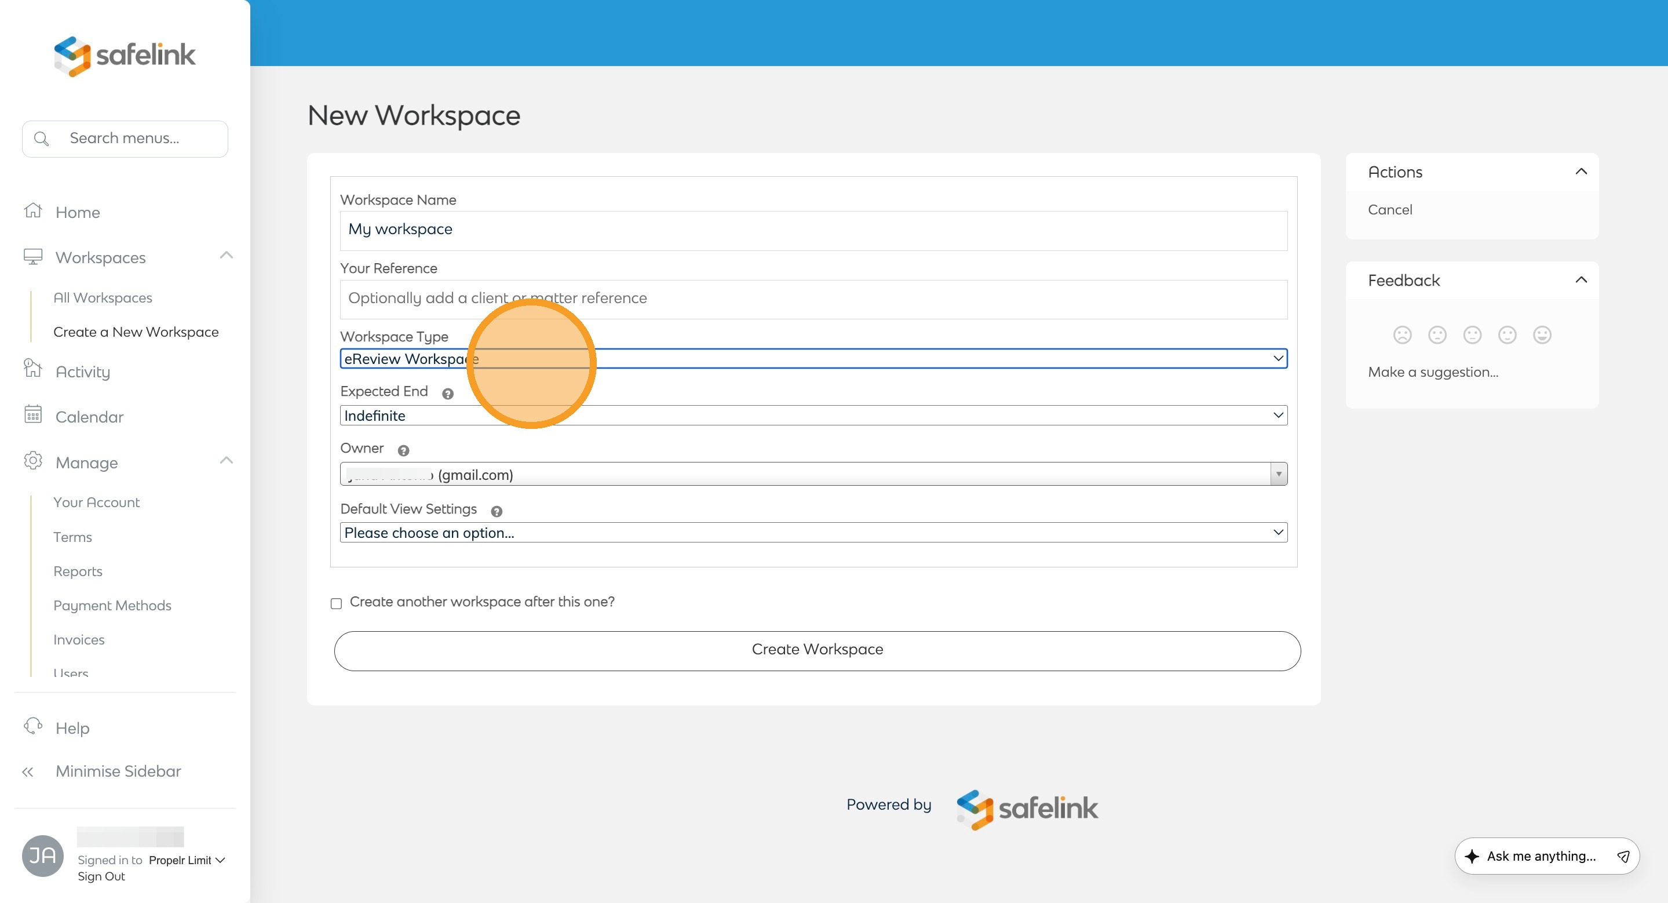Tick Create another workspace checkbox

(x=336, y=603)
